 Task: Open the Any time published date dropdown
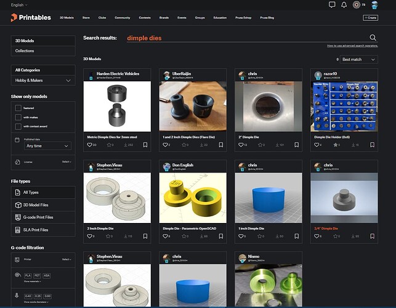point(47,146)
